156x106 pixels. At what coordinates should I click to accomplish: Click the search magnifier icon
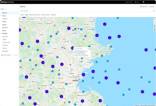(154, 11)
